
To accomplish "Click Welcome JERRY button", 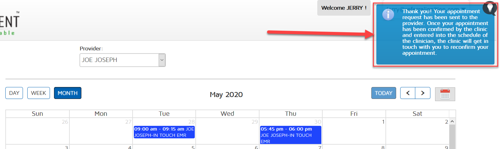I will pyautogui.click(x=344, y=8).
